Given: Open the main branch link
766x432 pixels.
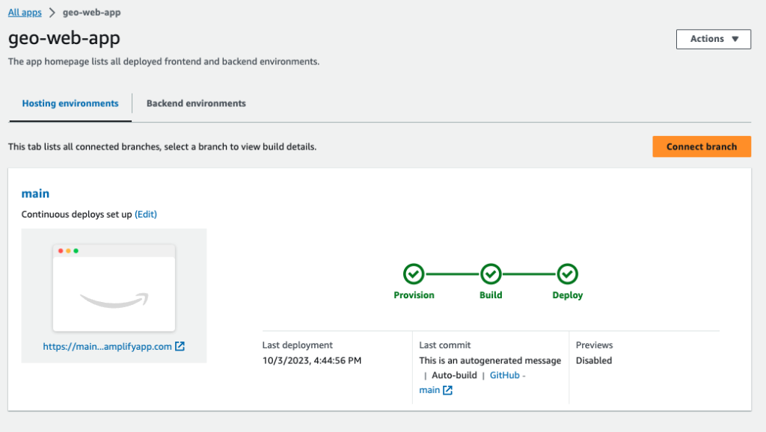Looking at the screenshot, I should 35,194.
